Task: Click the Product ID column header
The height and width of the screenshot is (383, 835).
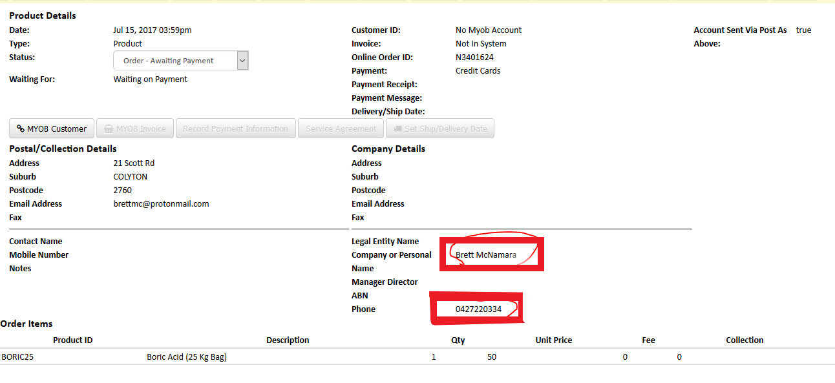Action: pyautogui.click(x=73, y=340)
